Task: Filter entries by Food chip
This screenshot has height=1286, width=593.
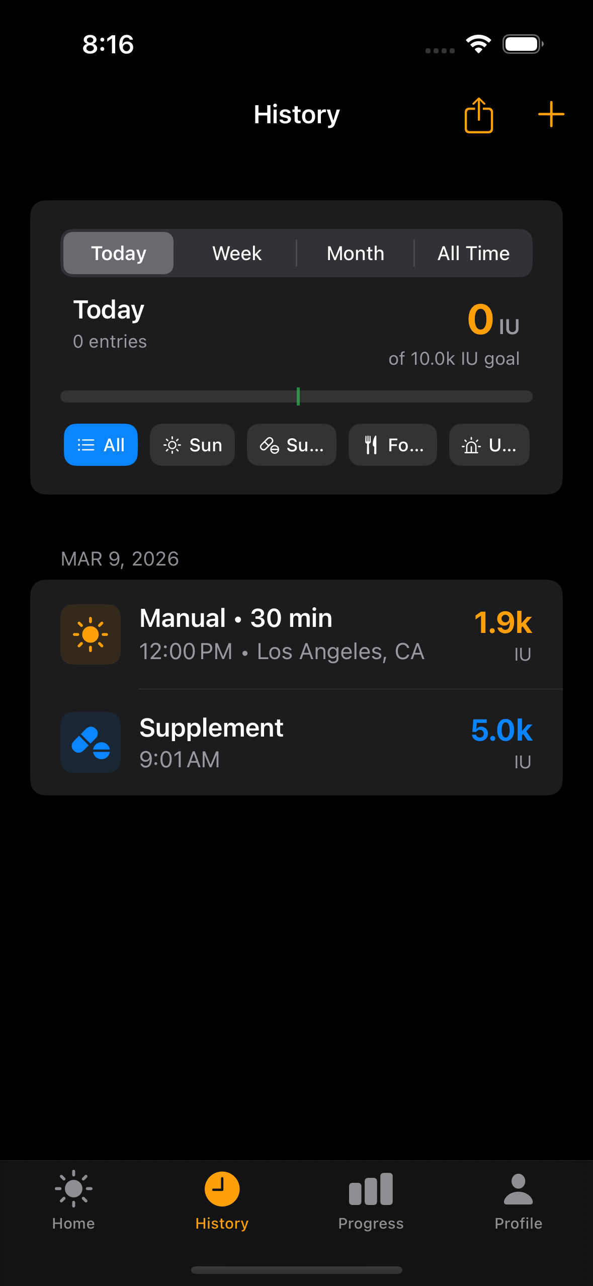Action: click(392, 445)
